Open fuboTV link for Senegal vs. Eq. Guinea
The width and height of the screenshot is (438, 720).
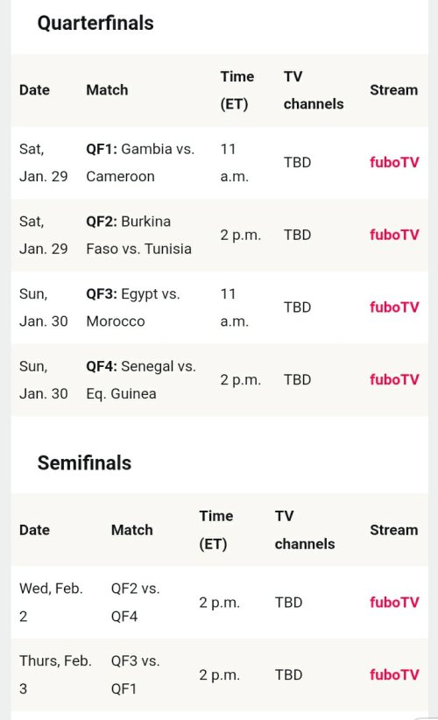pyautogui.click(x=394, y=380)
